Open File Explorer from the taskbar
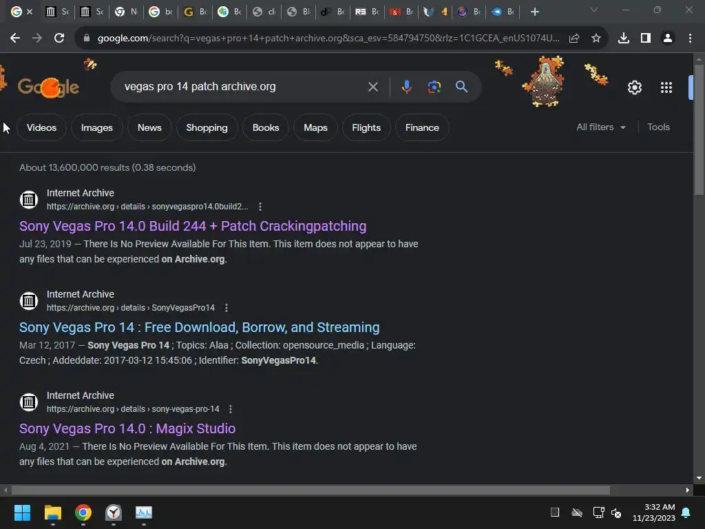 pos(52,512)
